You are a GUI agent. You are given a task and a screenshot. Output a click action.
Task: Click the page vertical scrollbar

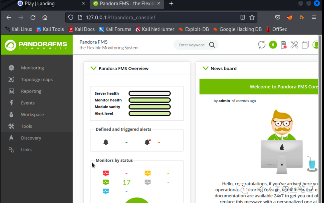pyautogui.click(x=320, y=119)
